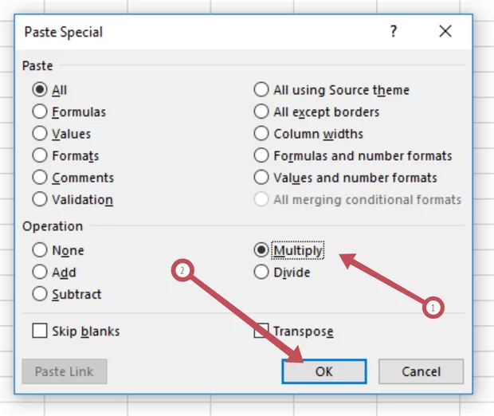The image size is (494, 416).
Task: Choose the Validation radio button
Action: coord(40,199)
